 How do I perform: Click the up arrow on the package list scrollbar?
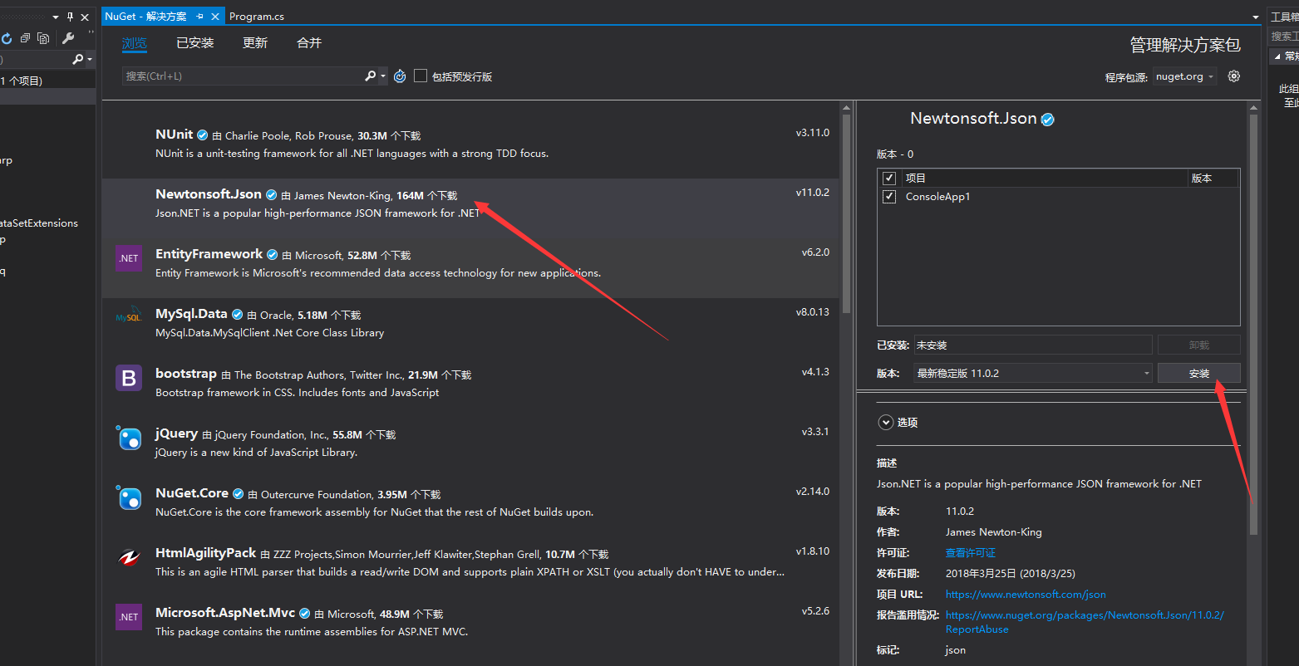[846, 107]
